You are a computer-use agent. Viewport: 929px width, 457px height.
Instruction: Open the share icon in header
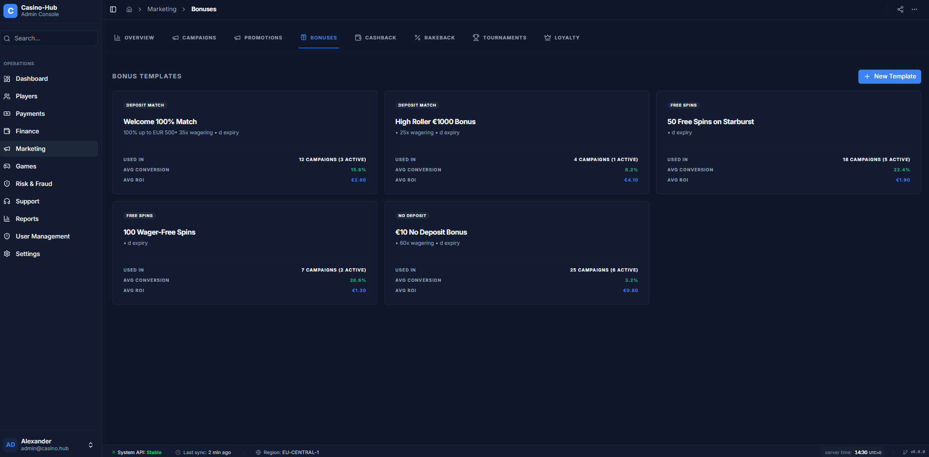pyautogui.click(x=900, y=9)
